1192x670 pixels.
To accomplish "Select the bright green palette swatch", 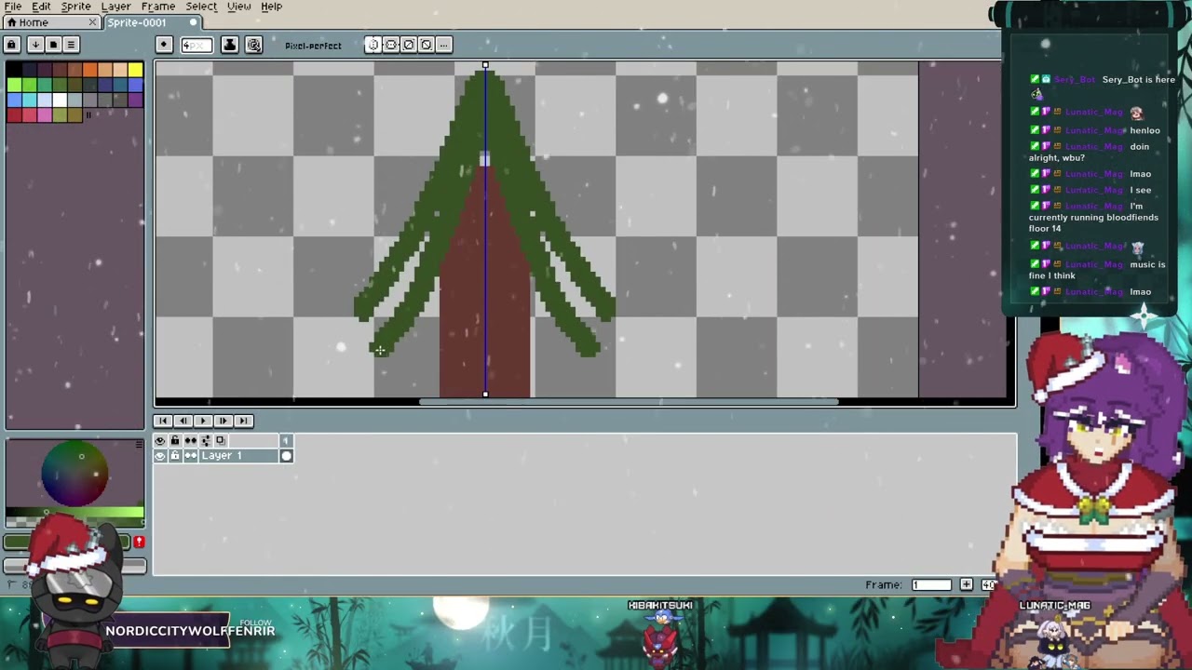I will (13, 85).
